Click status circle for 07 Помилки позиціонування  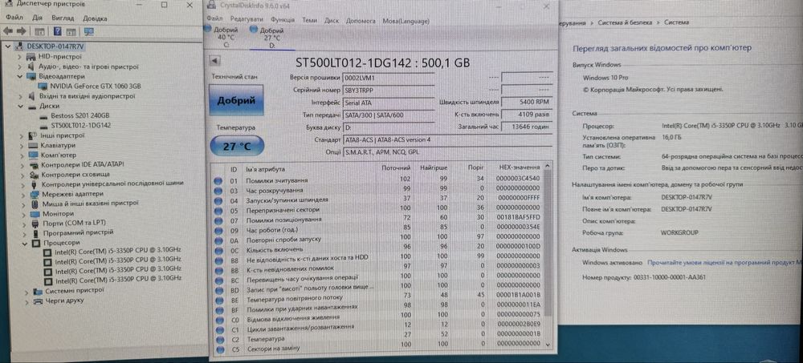click(x=218, y=220)
